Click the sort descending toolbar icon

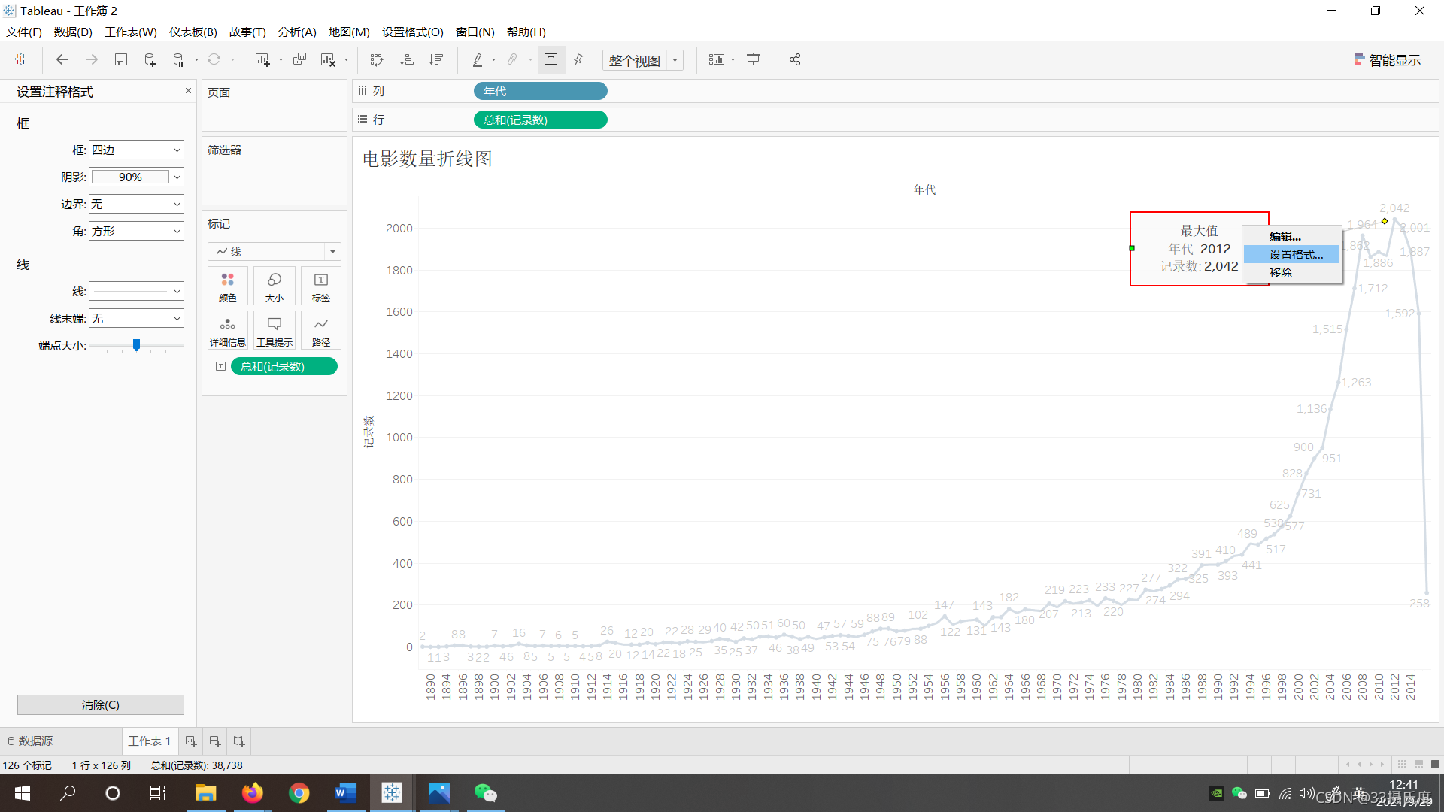(x=435, y=60)
